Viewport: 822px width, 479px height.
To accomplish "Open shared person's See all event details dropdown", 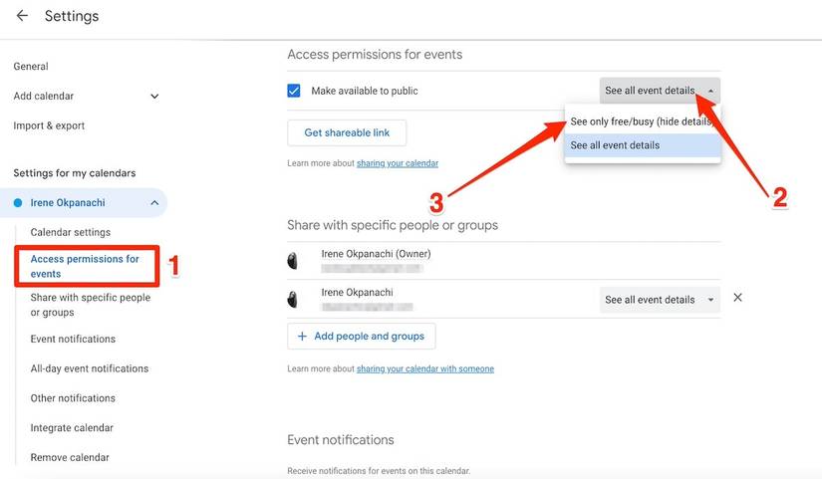I will coord(659,300).
